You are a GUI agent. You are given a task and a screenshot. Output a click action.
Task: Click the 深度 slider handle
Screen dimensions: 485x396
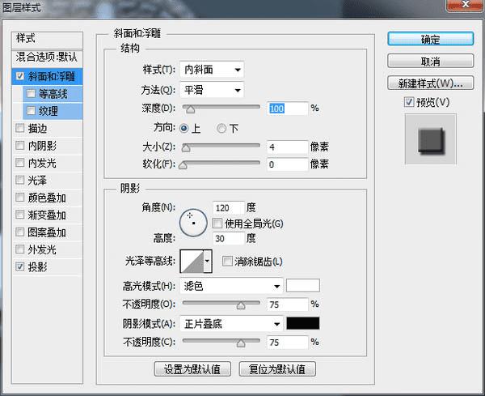point(190,109)
